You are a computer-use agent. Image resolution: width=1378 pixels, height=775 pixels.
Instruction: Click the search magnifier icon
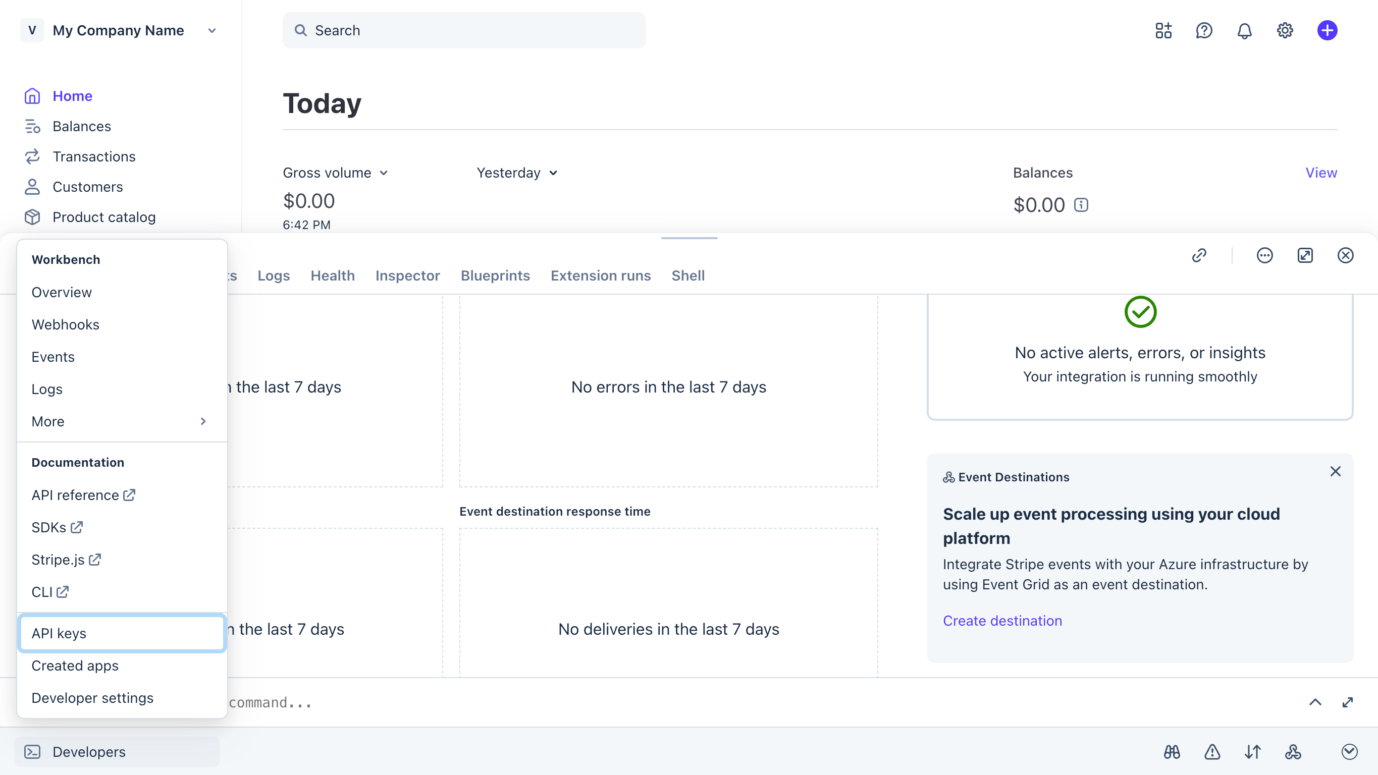point(301,30)
